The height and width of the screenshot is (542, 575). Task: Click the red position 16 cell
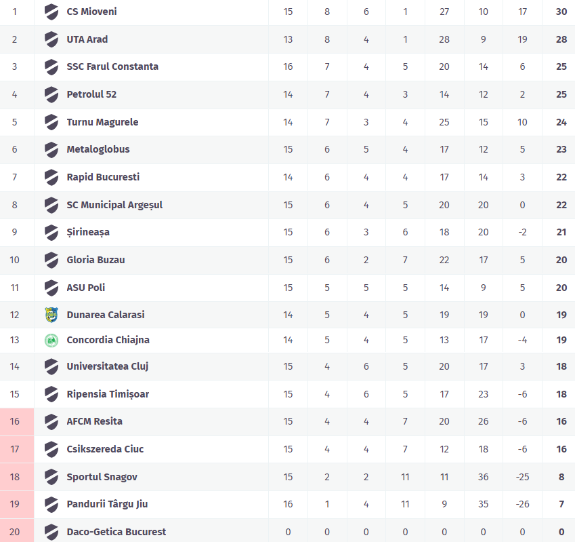tap(15, 421)
